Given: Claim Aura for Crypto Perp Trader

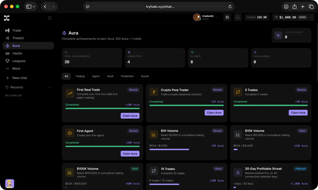Looking at the screenshot, I should click(214, 113).
